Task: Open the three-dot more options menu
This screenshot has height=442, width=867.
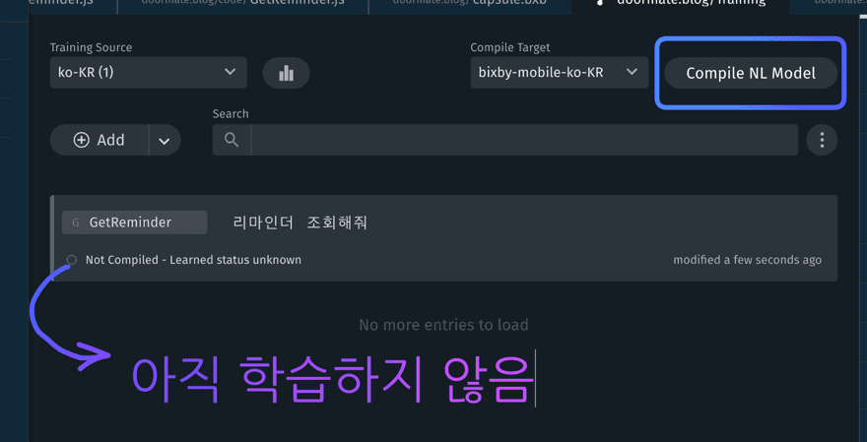Action: (822, 140)
